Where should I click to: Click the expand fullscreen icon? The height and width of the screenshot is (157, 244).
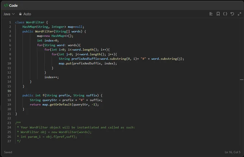[239, 14]
